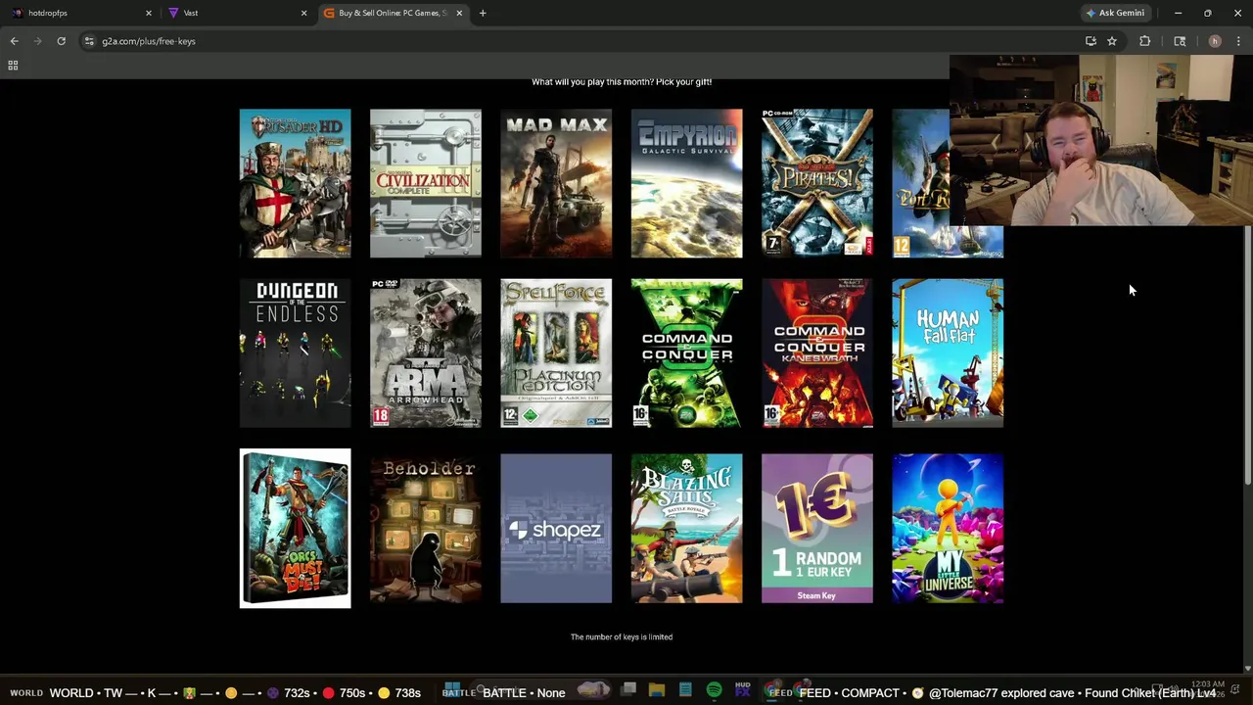Screen dimensions: 1253x705
Task: Click the install app icon in address bar
Action: pyautogui.click(x=1091, y=41)
